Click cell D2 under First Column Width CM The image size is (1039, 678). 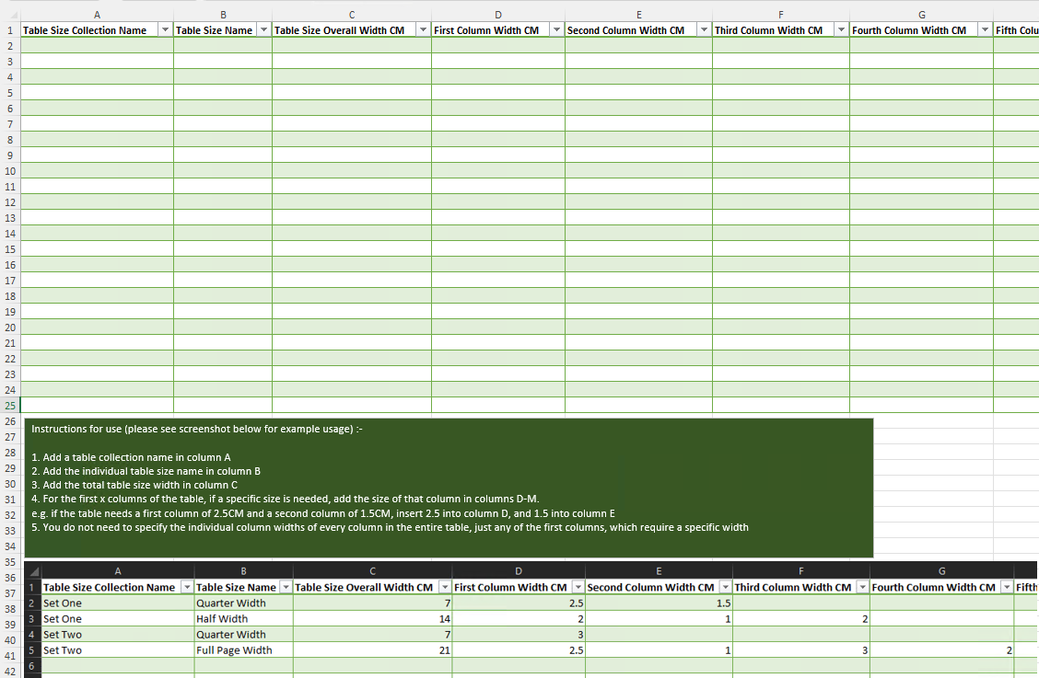pyautogui.click(x=498, y=46)
